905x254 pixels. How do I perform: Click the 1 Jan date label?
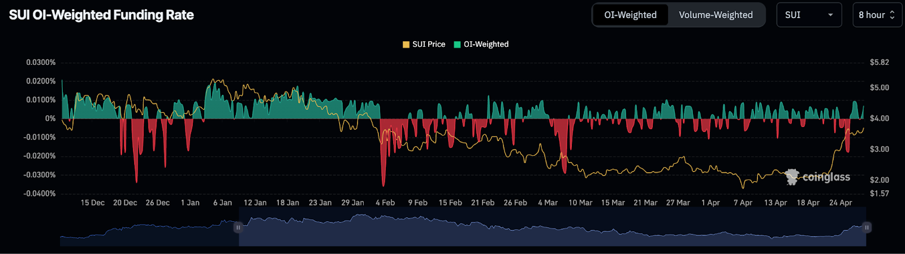[190, 203]
